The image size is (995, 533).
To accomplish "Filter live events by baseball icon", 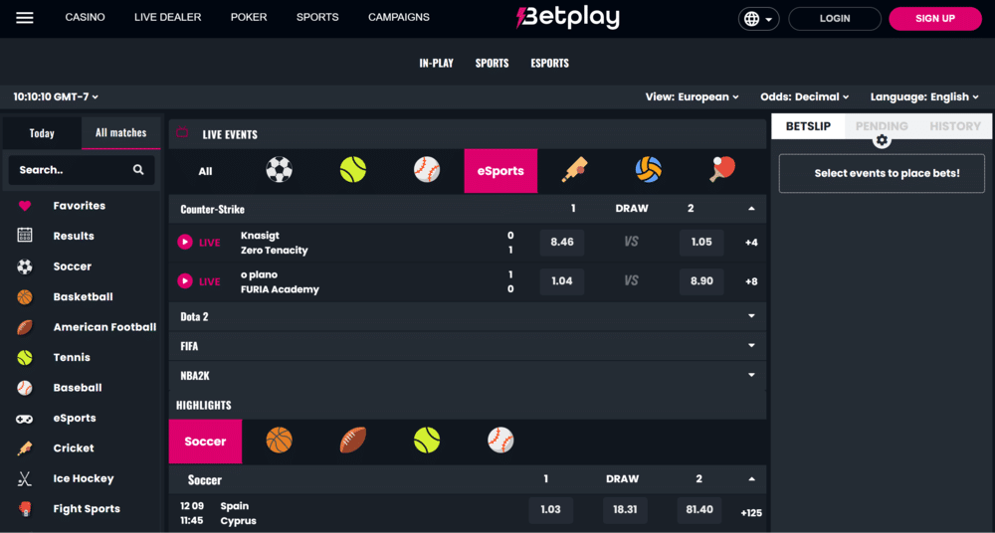I will (427, 170).
